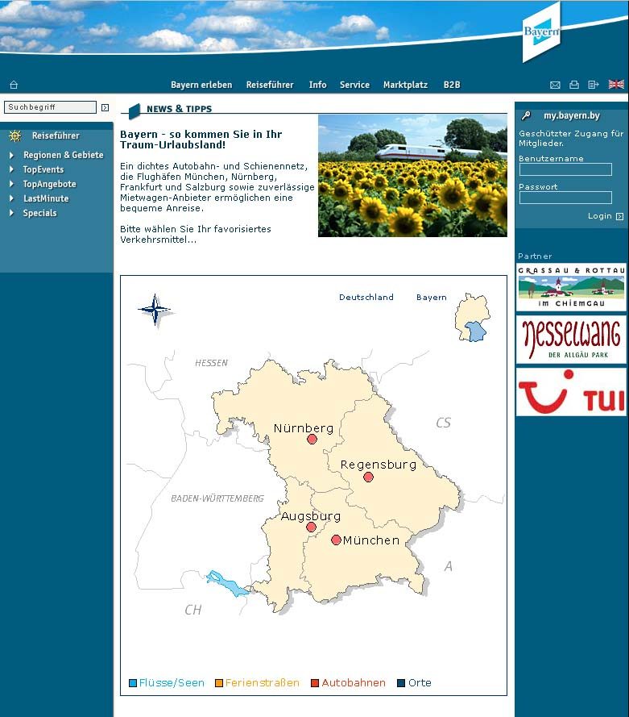The width and height of the screenshot is (629, 717).
Task: Open TopAngebote sidebar link
Action: [50, 184]
